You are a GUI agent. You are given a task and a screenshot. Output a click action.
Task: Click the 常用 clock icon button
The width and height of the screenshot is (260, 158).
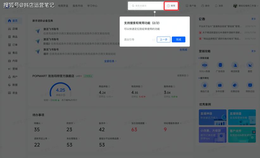(x=171, y=6)
